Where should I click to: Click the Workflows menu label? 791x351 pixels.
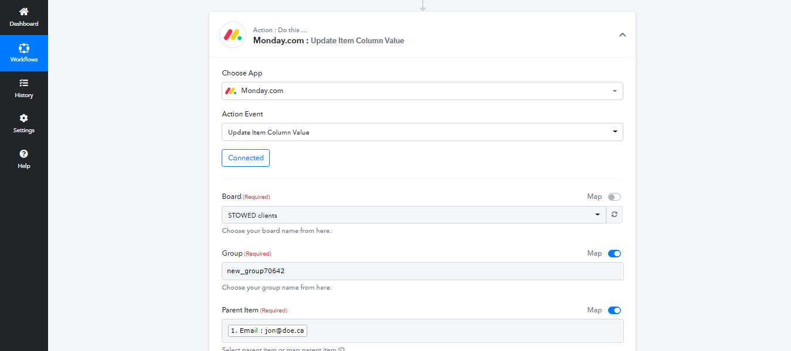tap(24, 60)
